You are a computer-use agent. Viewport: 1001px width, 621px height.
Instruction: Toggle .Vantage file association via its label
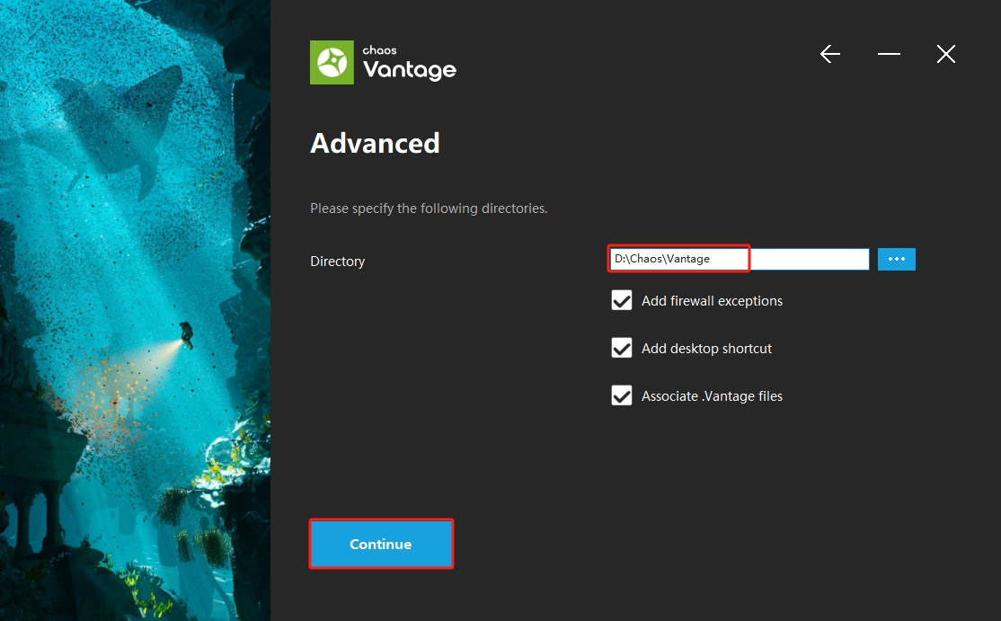tap(713, 395)
